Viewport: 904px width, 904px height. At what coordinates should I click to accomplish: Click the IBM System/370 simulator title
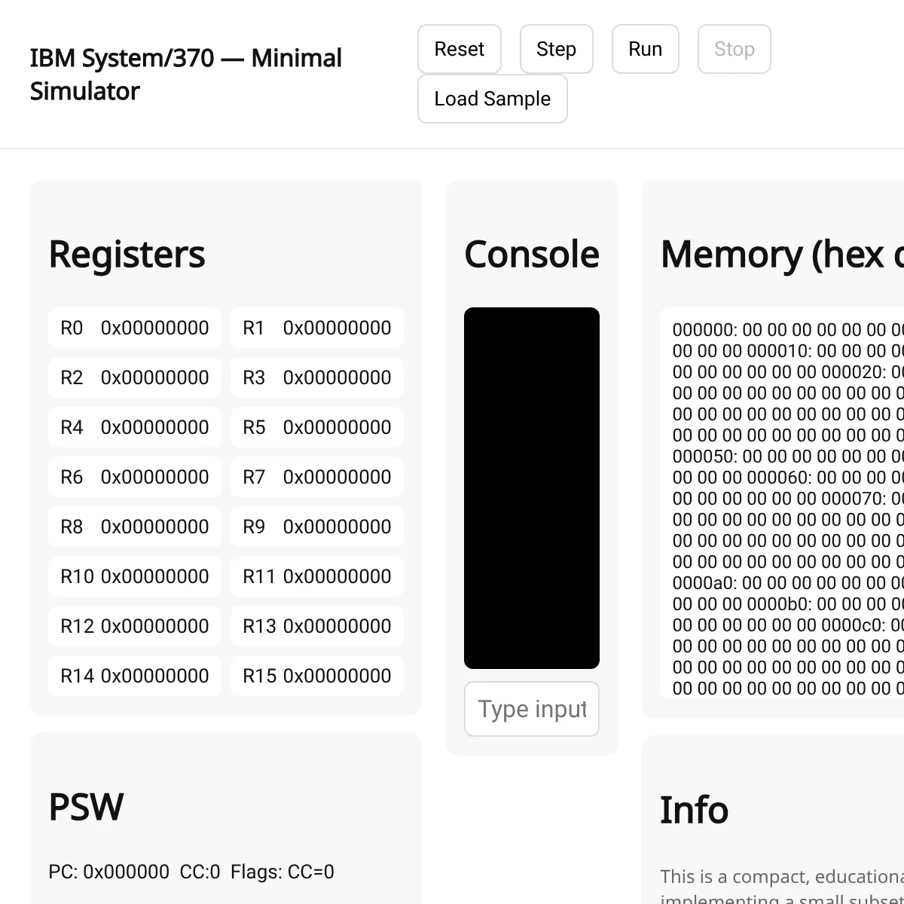pos(186,74)
